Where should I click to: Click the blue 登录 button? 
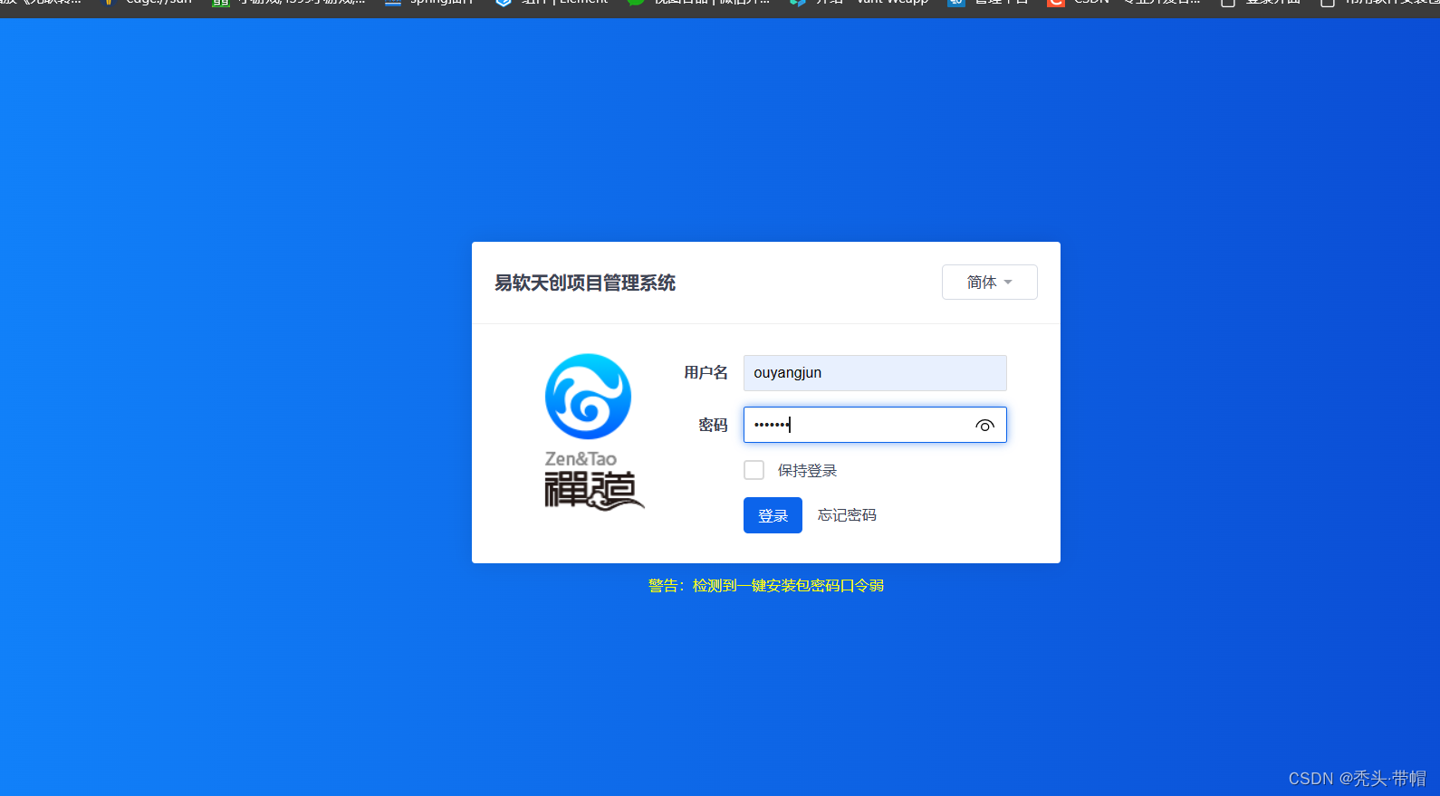point(773,515)
